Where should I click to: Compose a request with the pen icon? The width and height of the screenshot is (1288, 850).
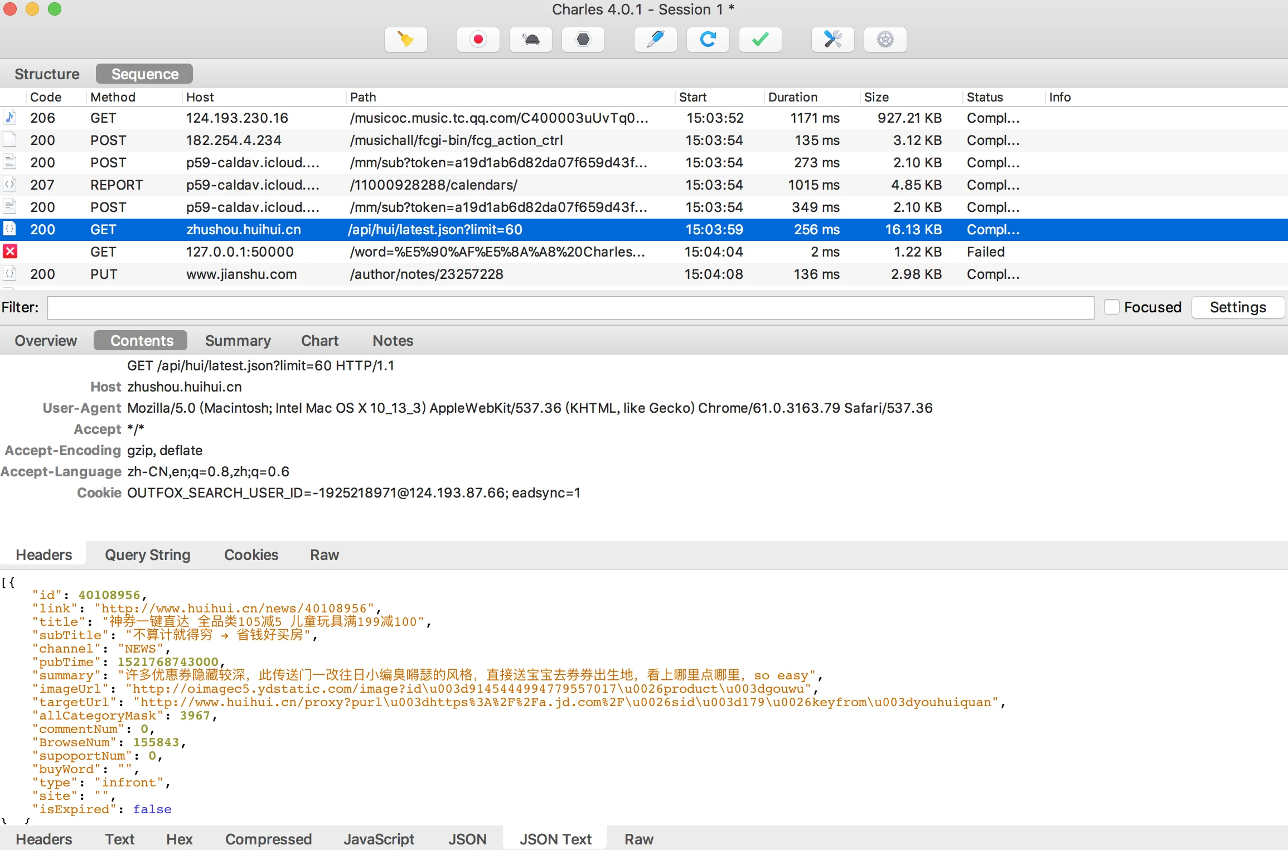click(655, 40)
